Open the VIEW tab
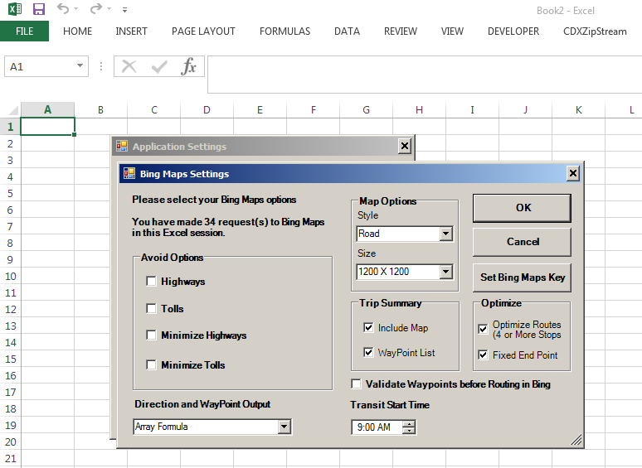This screenshot has width=642, height=468. (452, 31)
